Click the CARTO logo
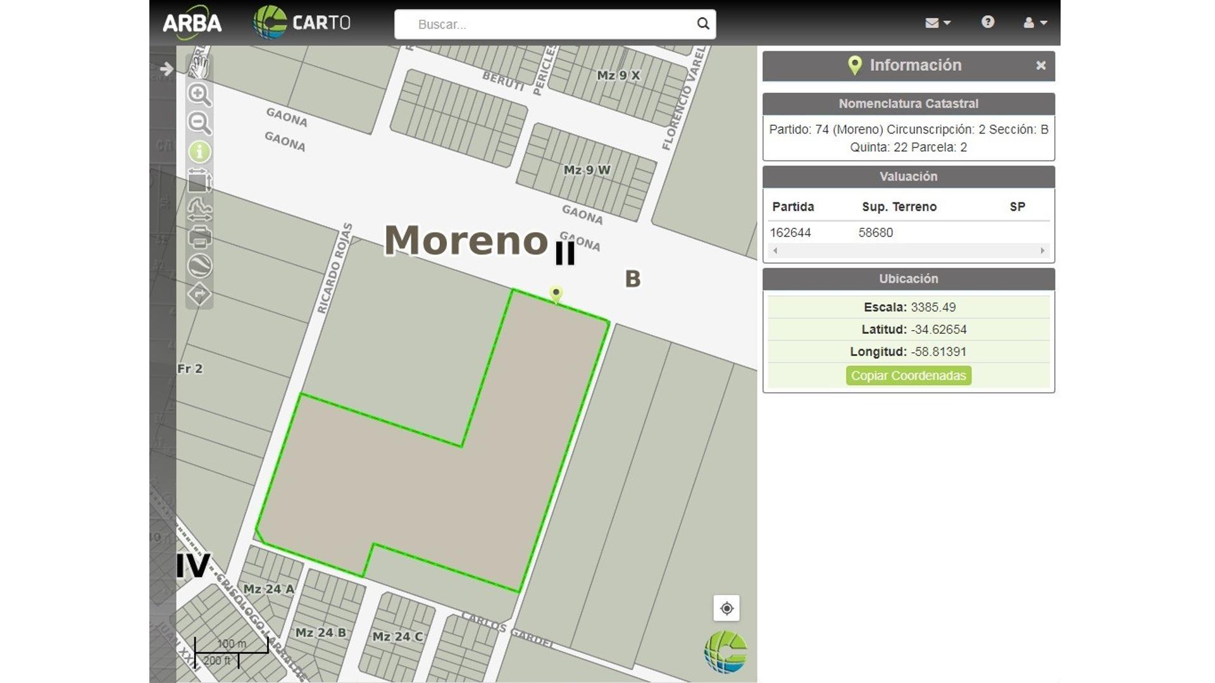1215x683 pixels. coord(302,23)
